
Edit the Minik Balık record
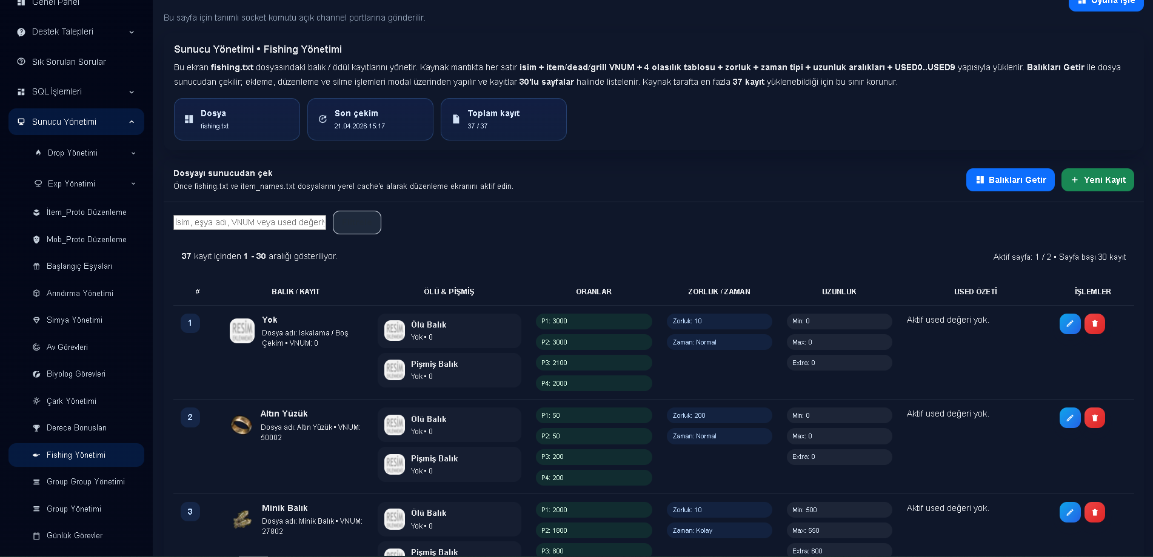[1070, 512]
